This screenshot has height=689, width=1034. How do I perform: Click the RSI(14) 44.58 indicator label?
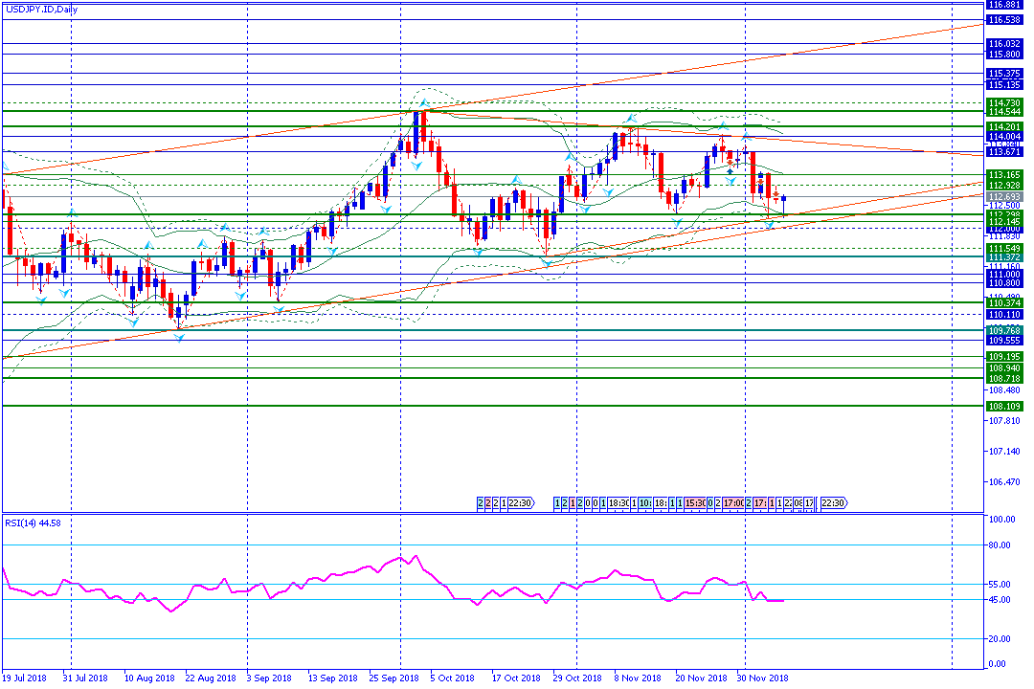[x=33, y=522]
